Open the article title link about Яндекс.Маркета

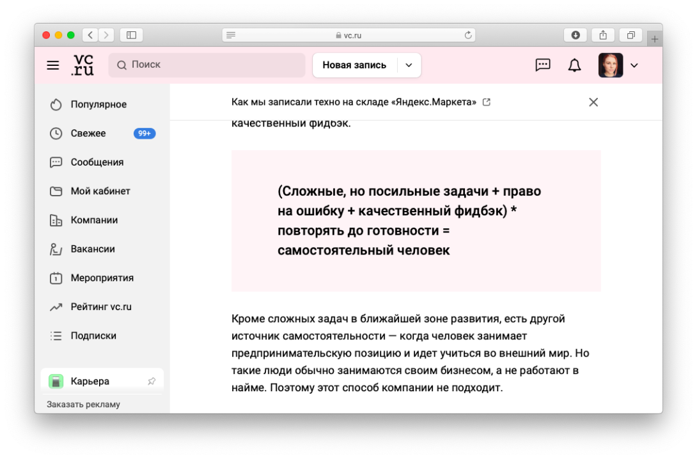tap(354, 102)
